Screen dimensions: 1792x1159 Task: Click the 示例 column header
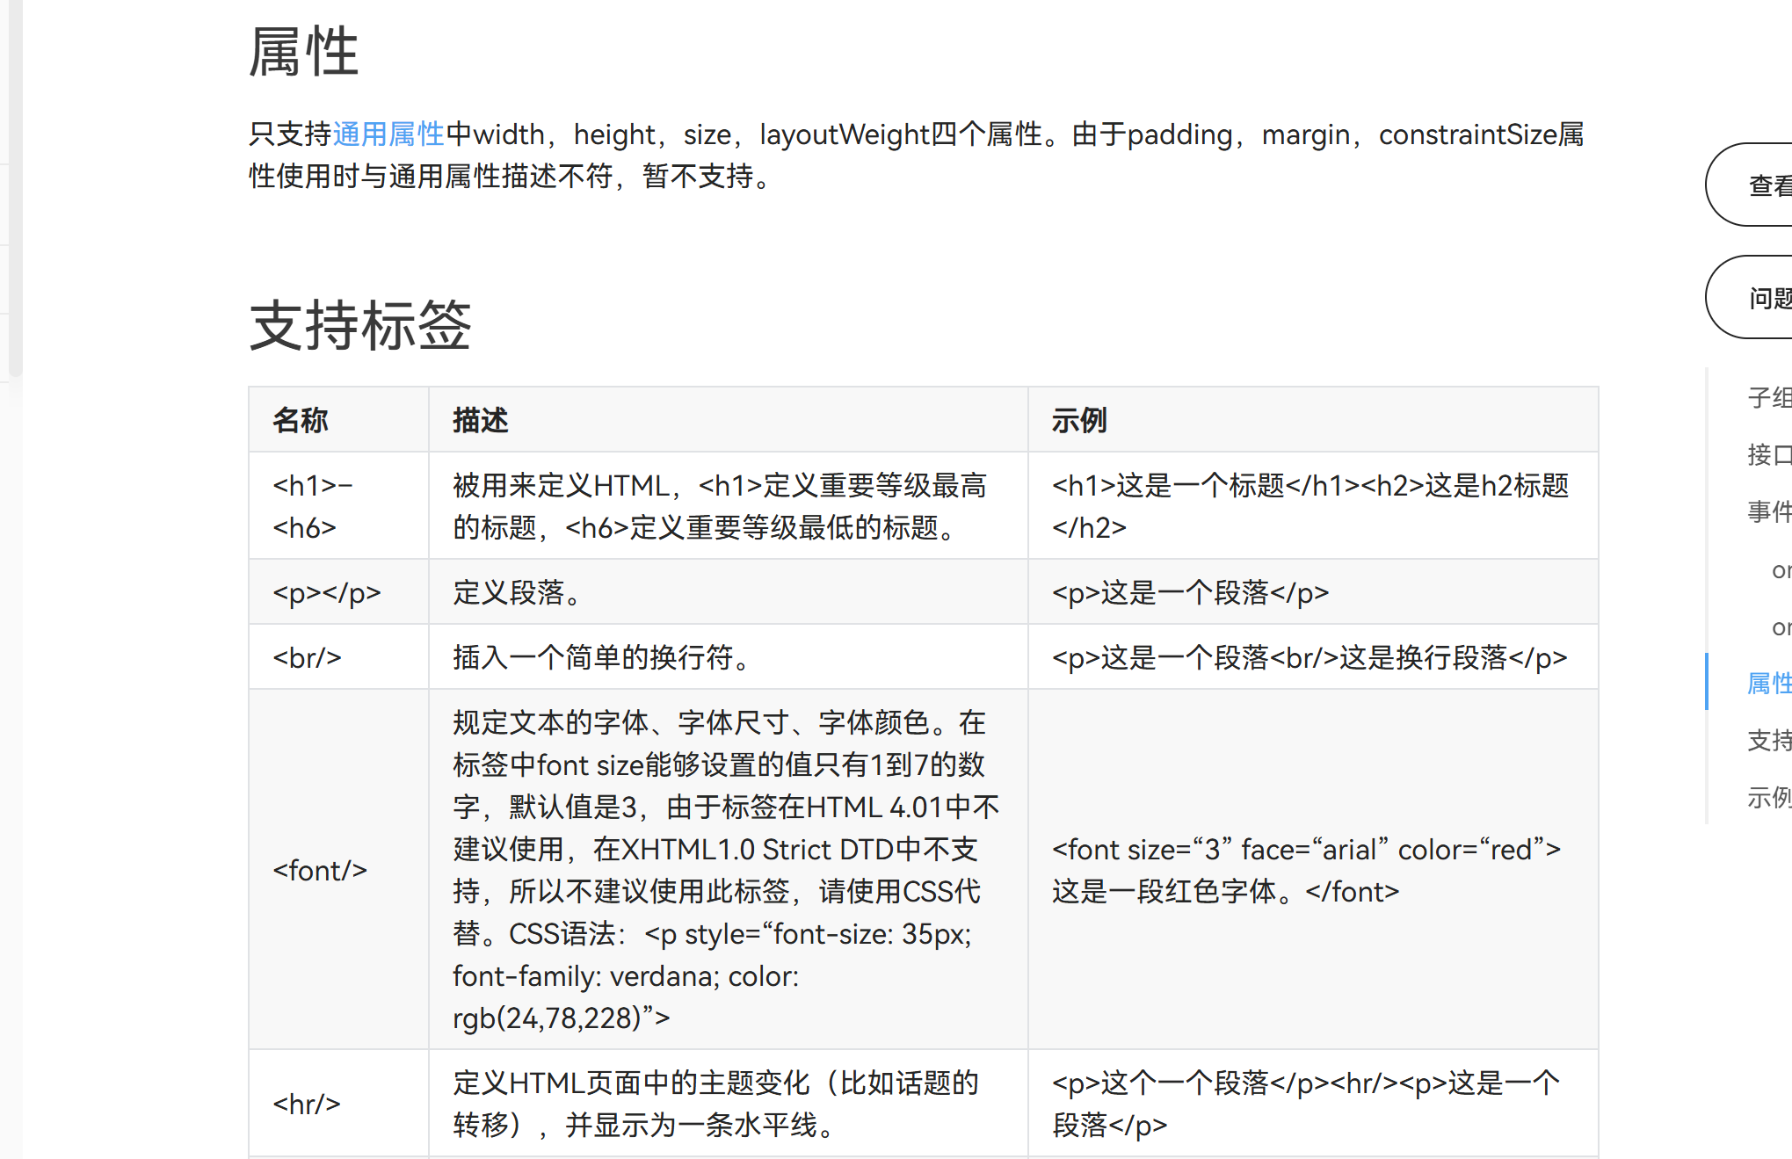tap(1313, 420)
